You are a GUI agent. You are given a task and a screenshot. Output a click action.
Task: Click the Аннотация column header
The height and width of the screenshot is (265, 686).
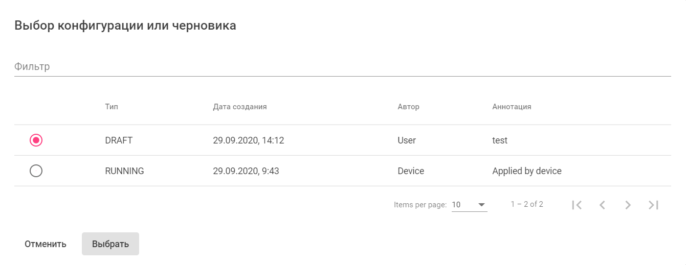click(x=512, y=107)
